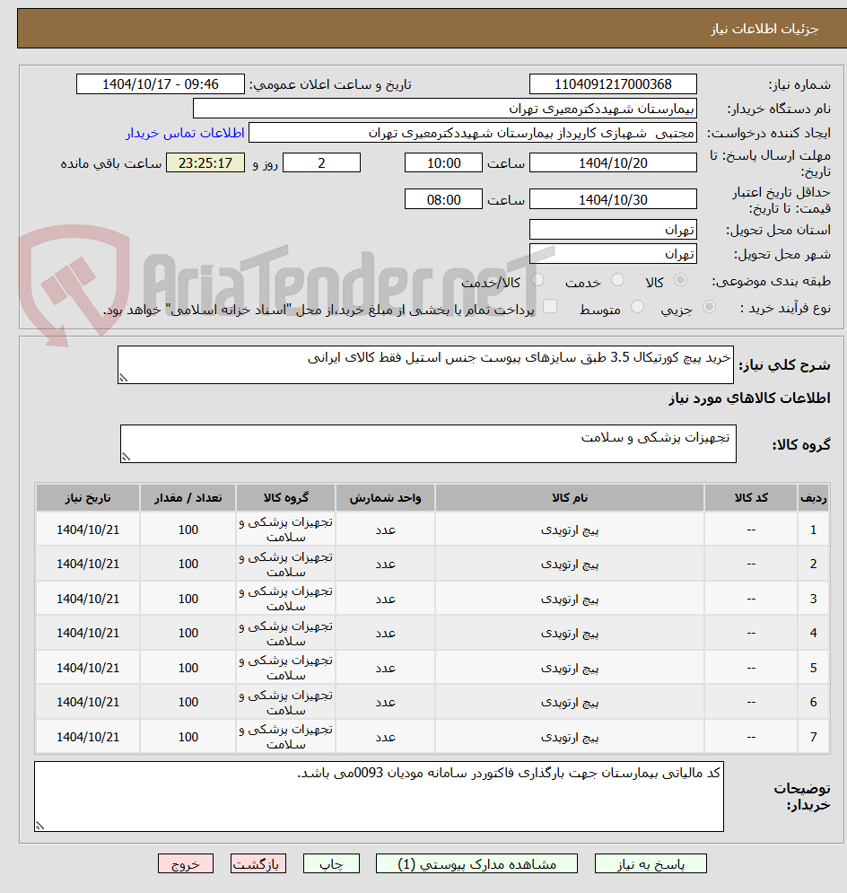Click the price validity date 1404/10/30

613,199
